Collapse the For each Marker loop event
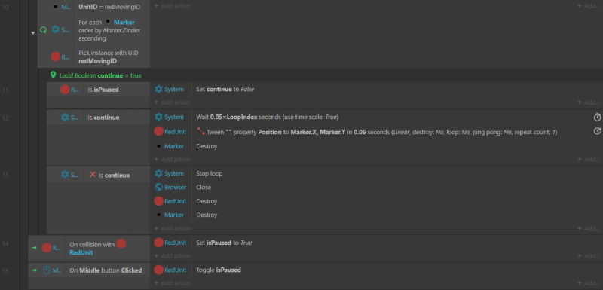The image size is (603, 290). pyautogui.click(x=32, y=33)
